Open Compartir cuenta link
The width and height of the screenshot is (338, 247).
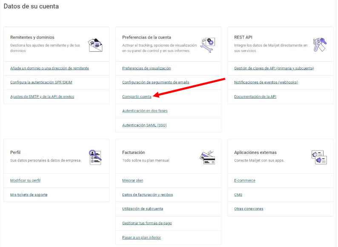[137, 96]
